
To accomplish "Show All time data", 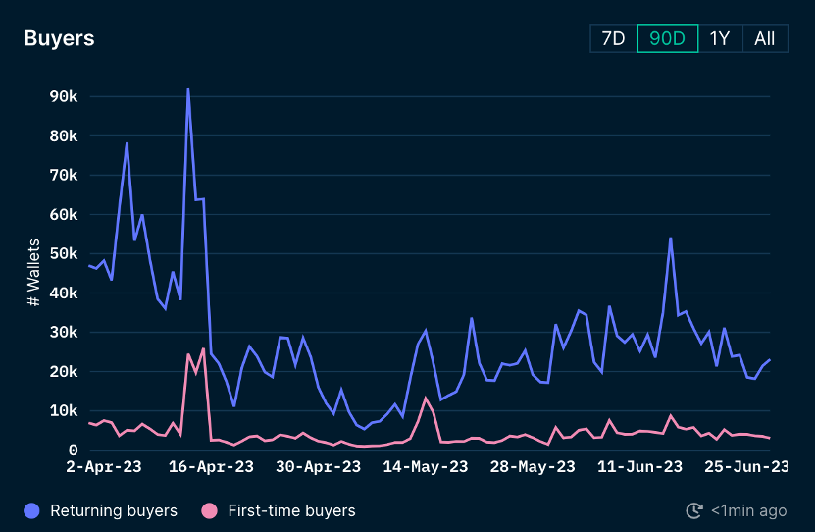I will [x=765, y=38].
